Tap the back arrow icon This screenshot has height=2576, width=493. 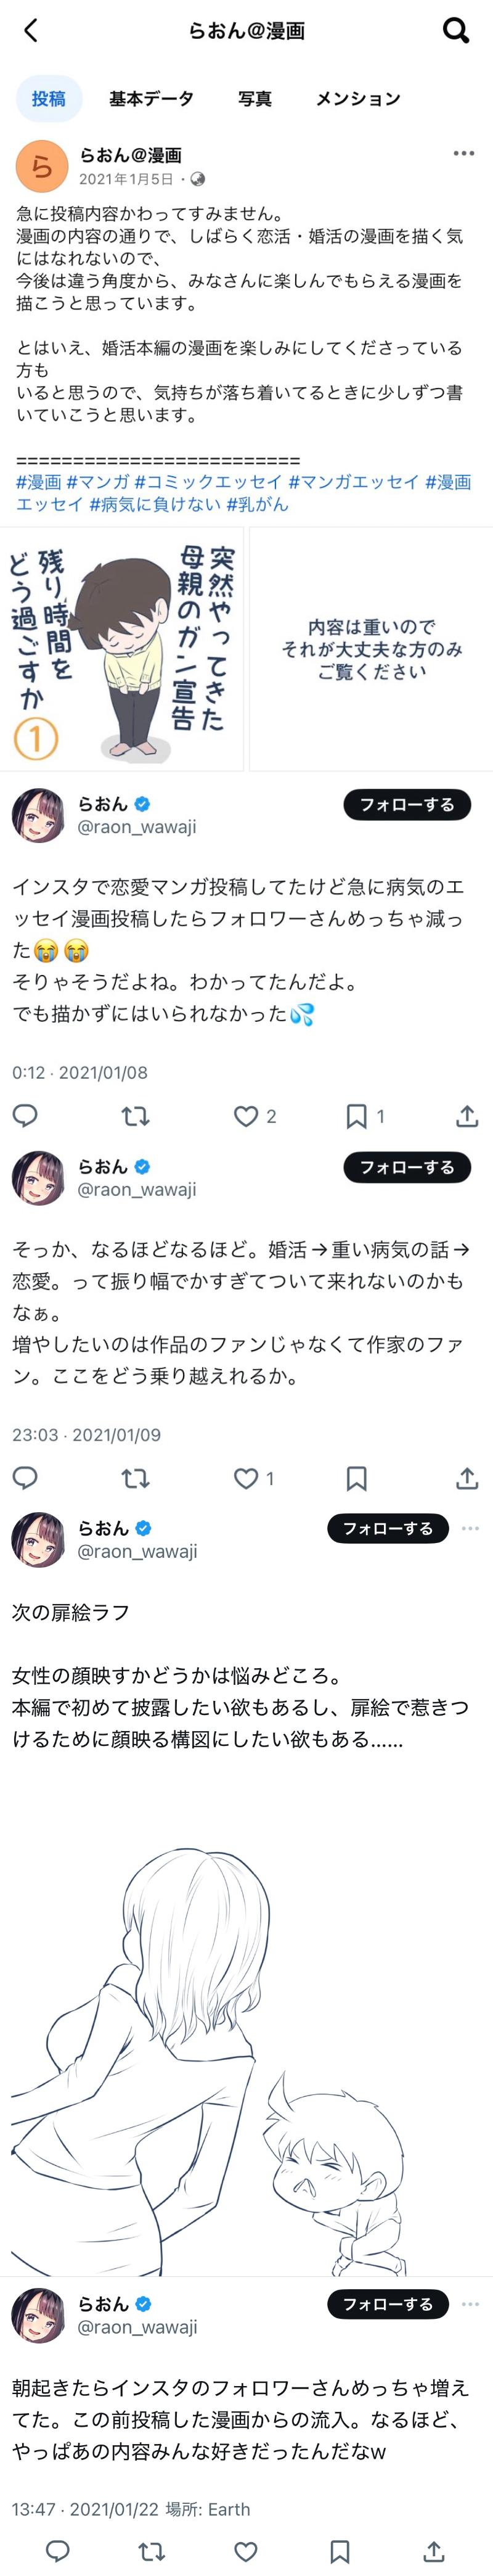[31, 31]
